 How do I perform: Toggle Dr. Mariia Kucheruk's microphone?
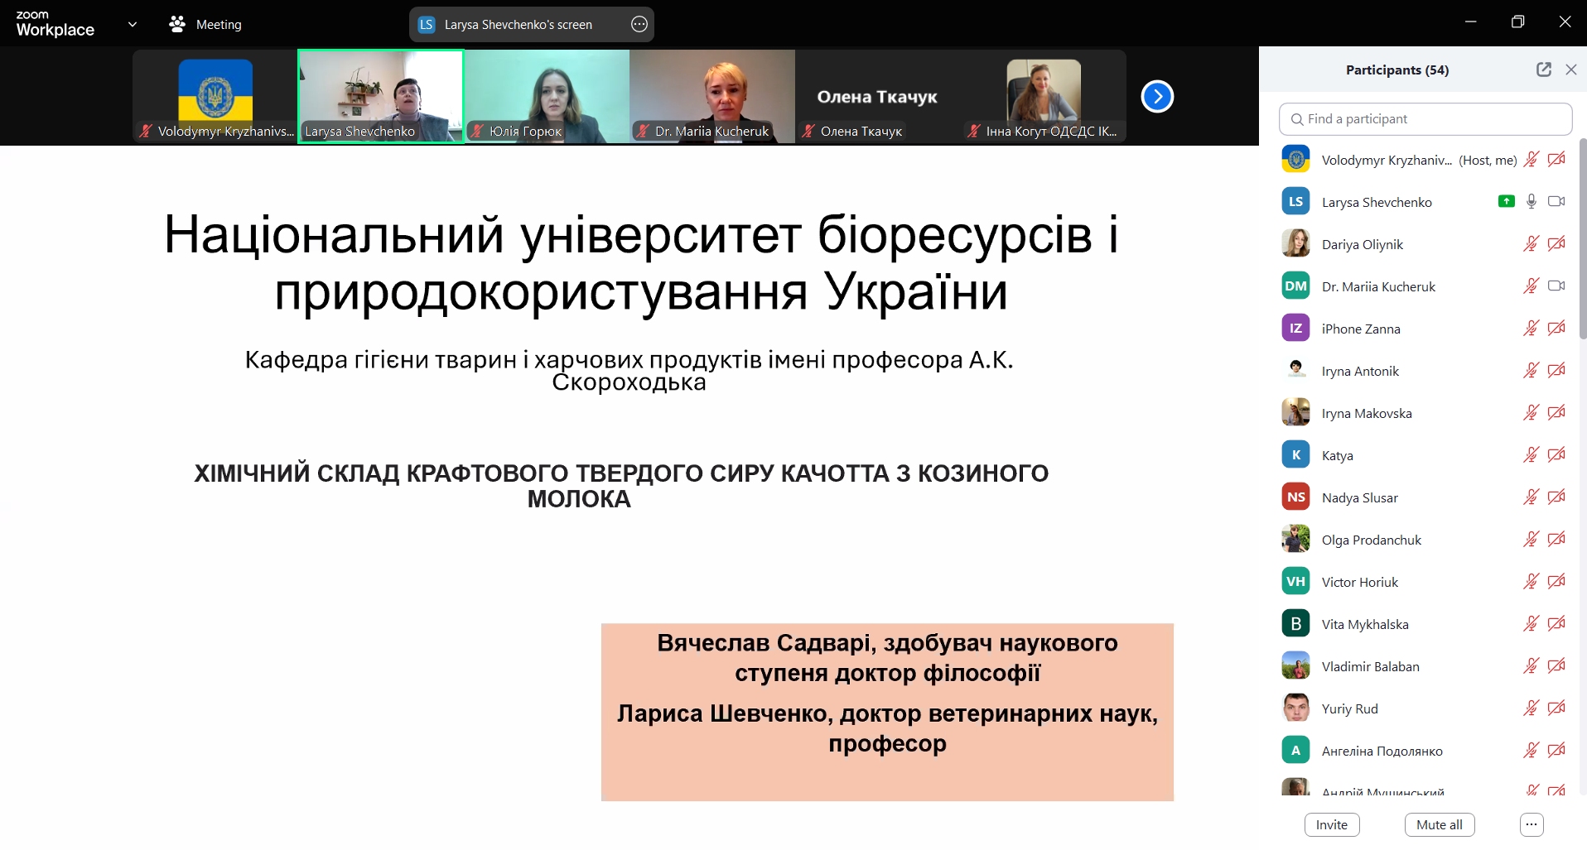(x=1531, y=286)
